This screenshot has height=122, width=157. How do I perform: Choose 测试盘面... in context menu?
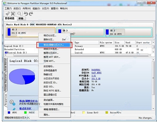click(x=55, y=100)
